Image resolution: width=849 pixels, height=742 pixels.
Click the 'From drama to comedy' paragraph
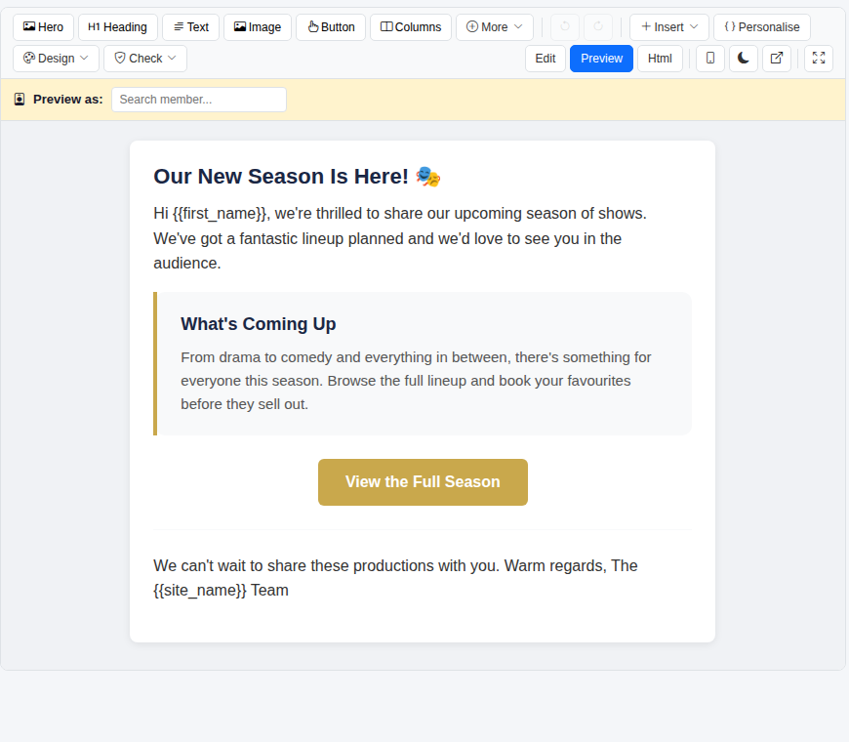[x=417, y=381]
